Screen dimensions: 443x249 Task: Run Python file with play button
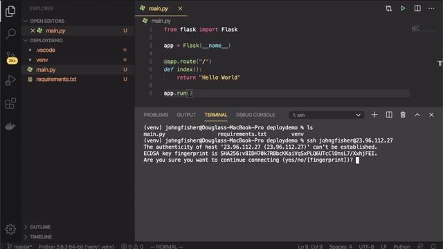click(x=403, y=8)
